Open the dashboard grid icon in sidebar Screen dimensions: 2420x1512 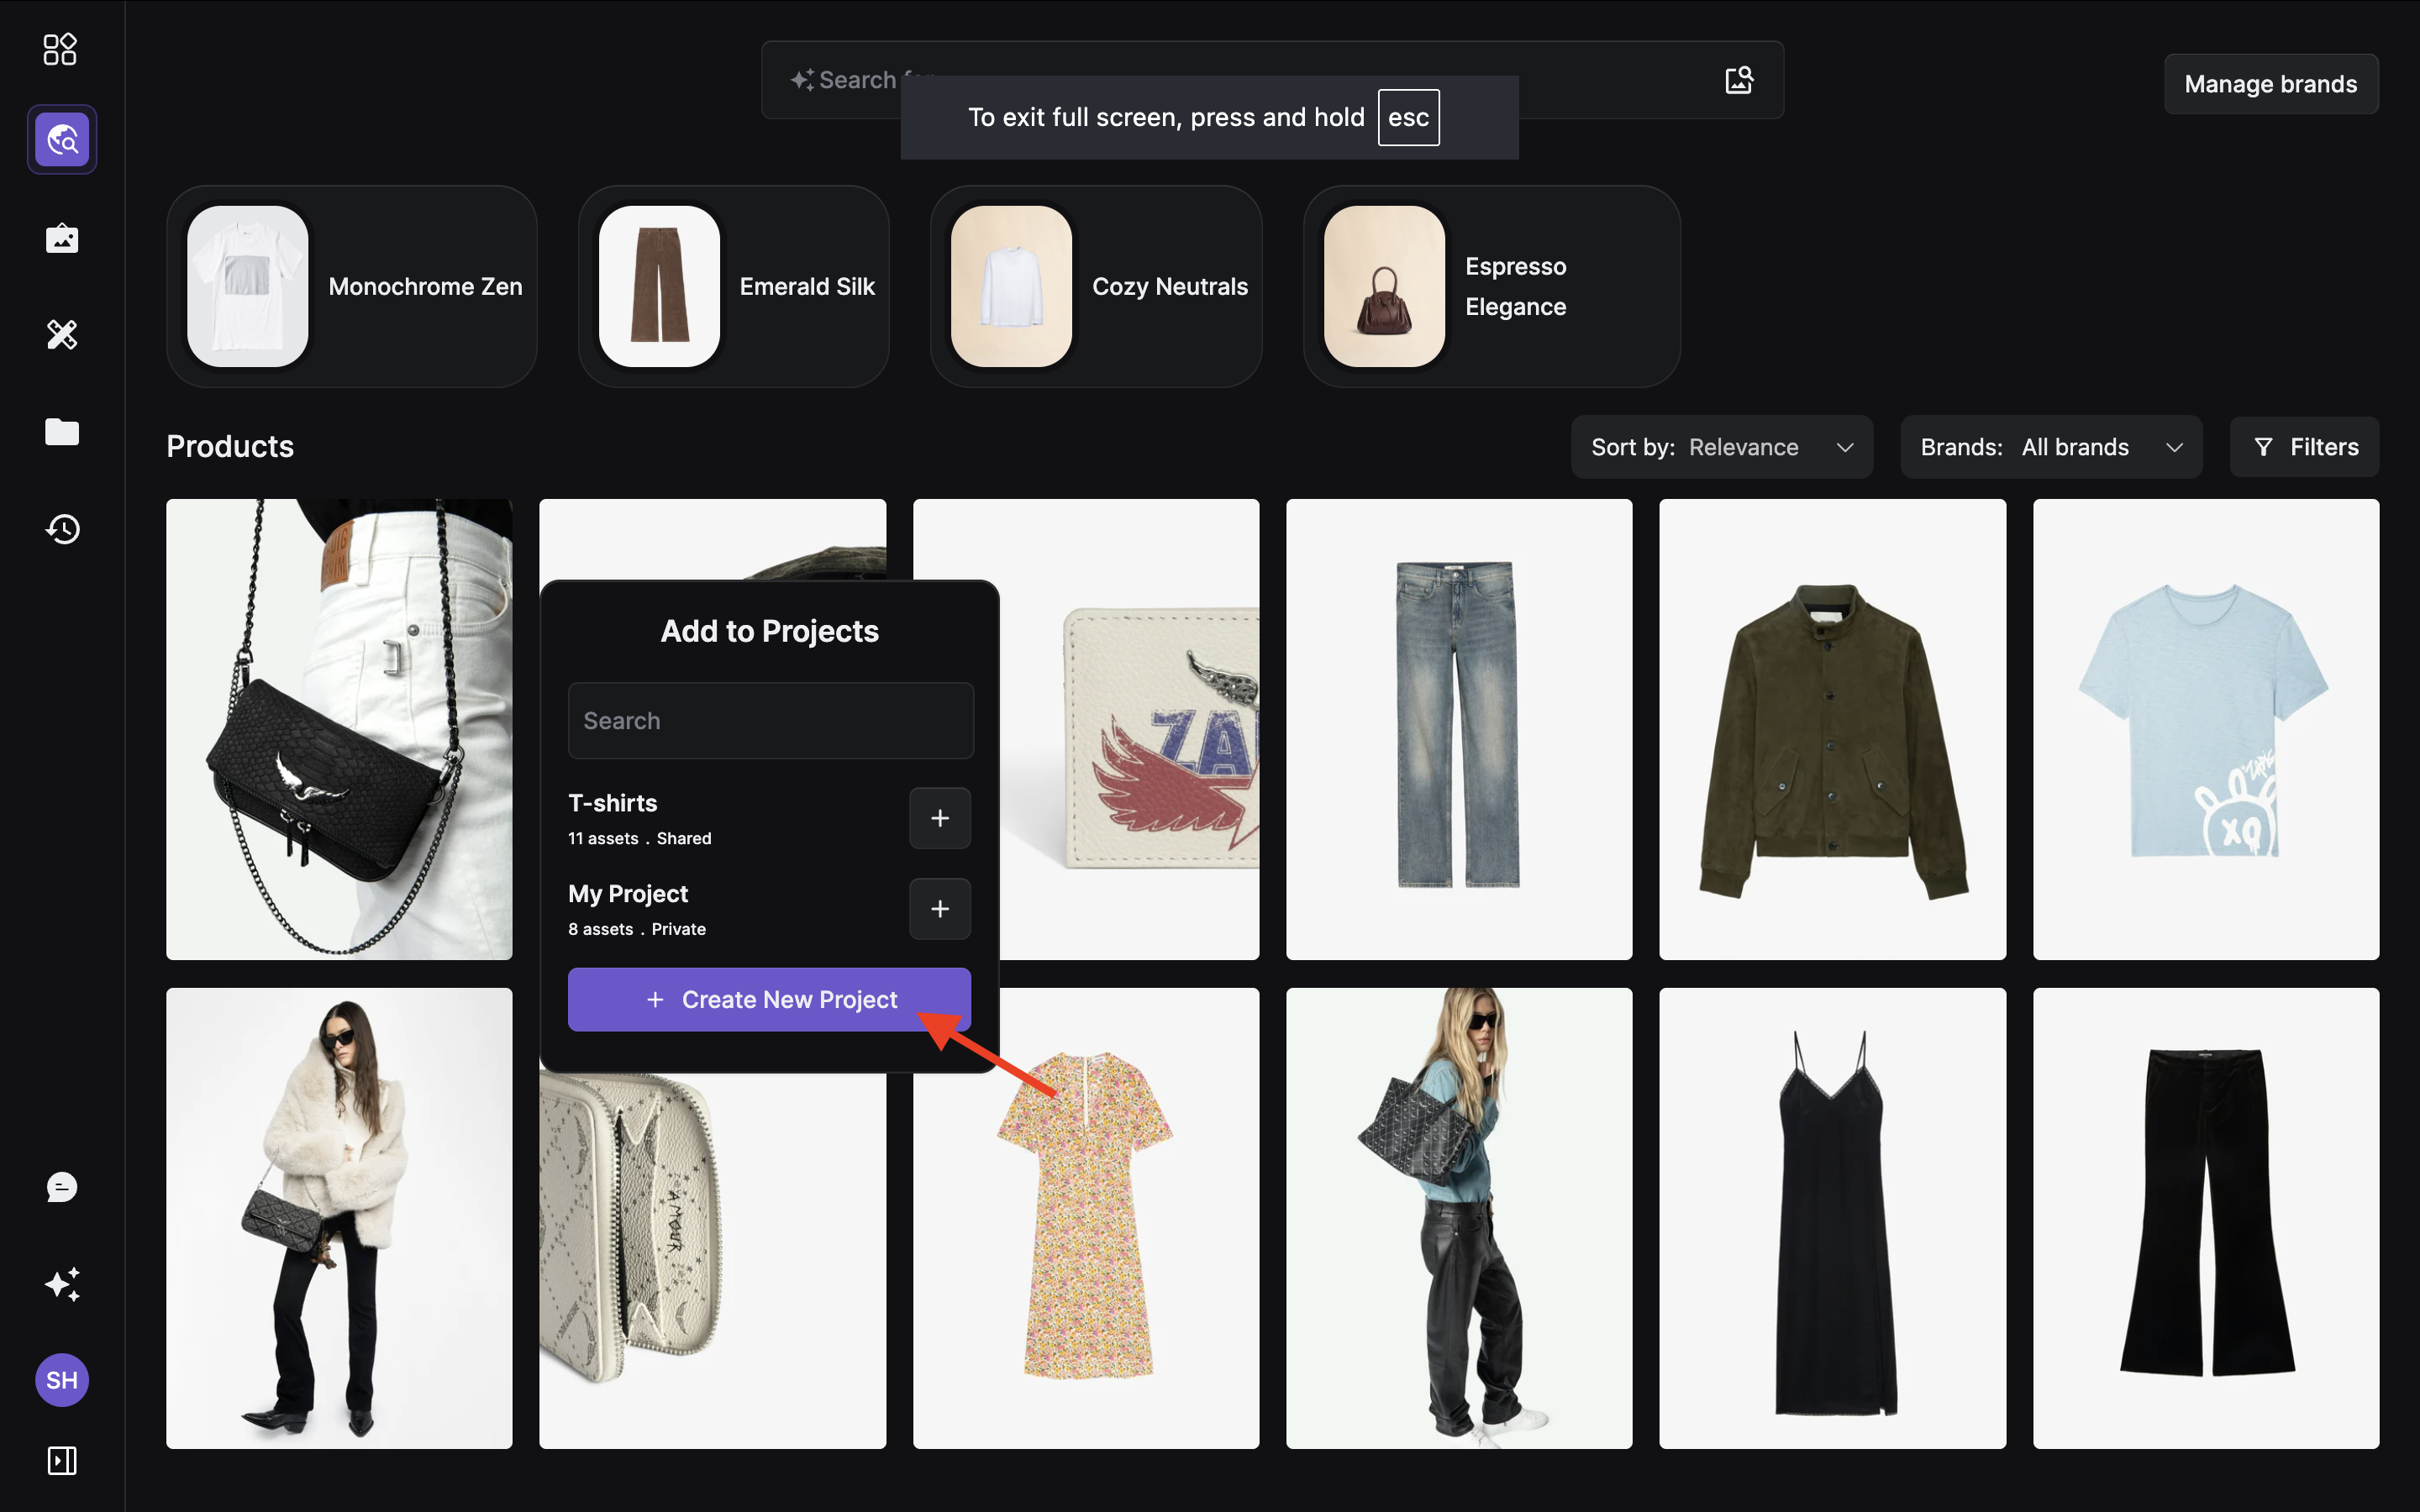coord(60,49)
